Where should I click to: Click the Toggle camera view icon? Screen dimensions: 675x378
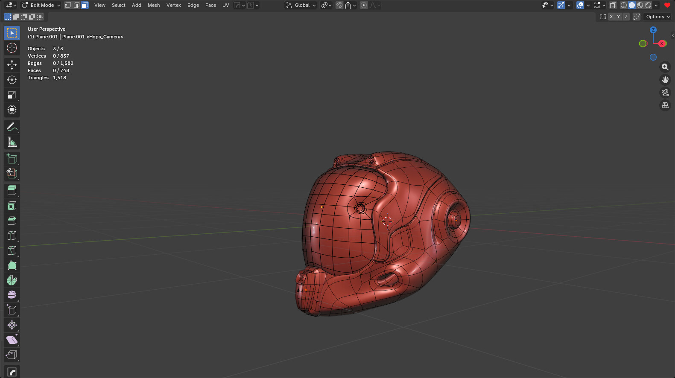(665, 93)
